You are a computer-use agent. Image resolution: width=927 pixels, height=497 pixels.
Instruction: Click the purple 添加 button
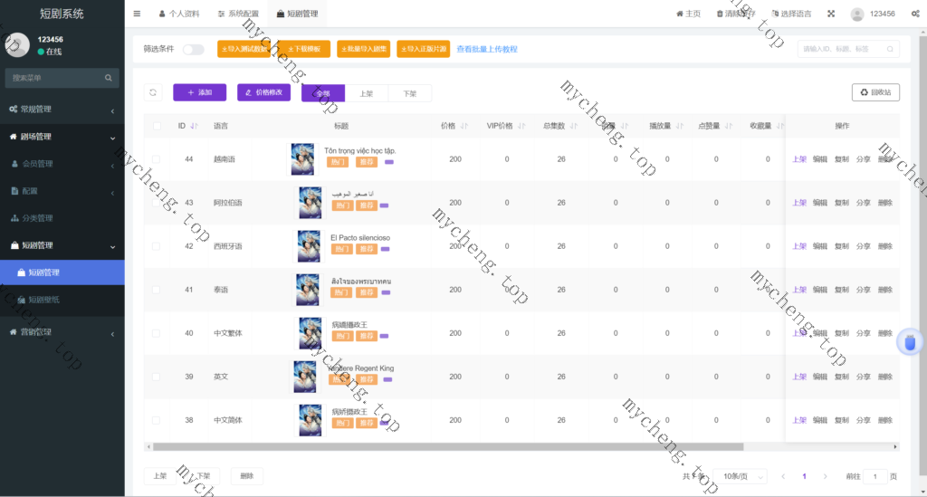tap(200, 92)
